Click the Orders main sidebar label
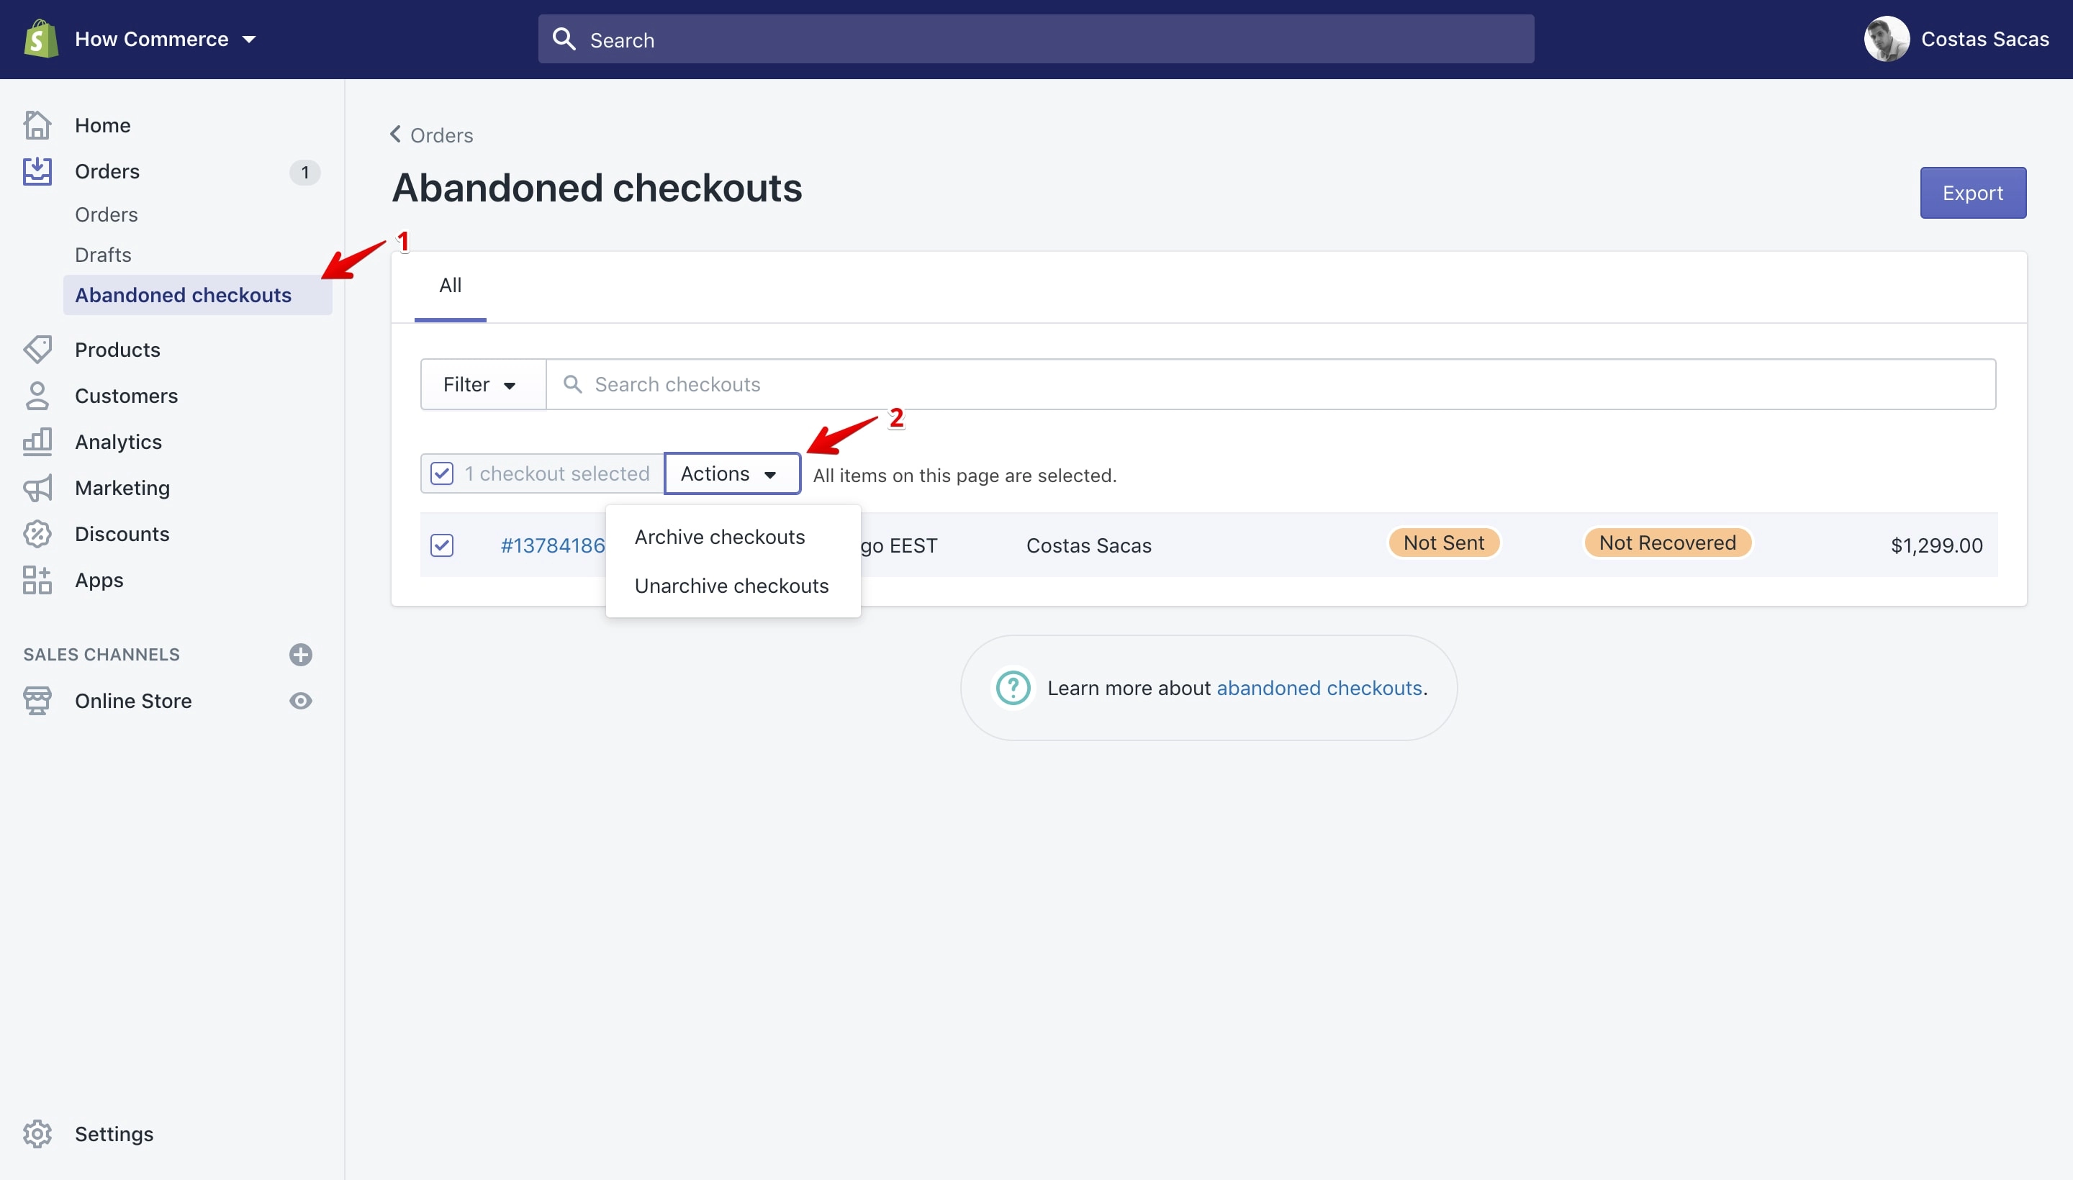This screenshot has height=1180, width=2073. 107,171
